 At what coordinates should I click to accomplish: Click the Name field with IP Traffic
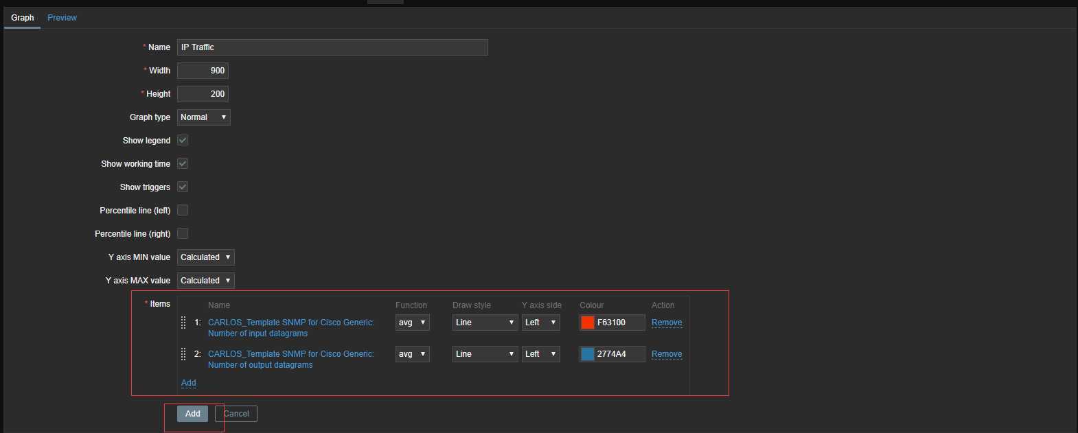[x=332, y=47]
